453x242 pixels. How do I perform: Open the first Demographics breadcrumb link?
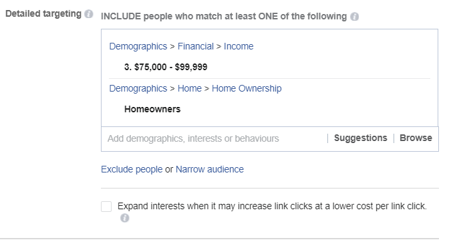138,46
